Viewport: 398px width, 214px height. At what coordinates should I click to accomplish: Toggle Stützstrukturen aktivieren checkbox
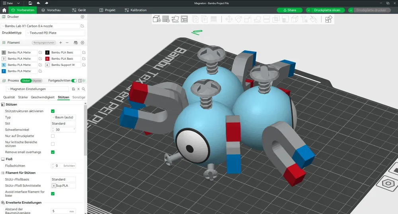[x=53, y=111]
